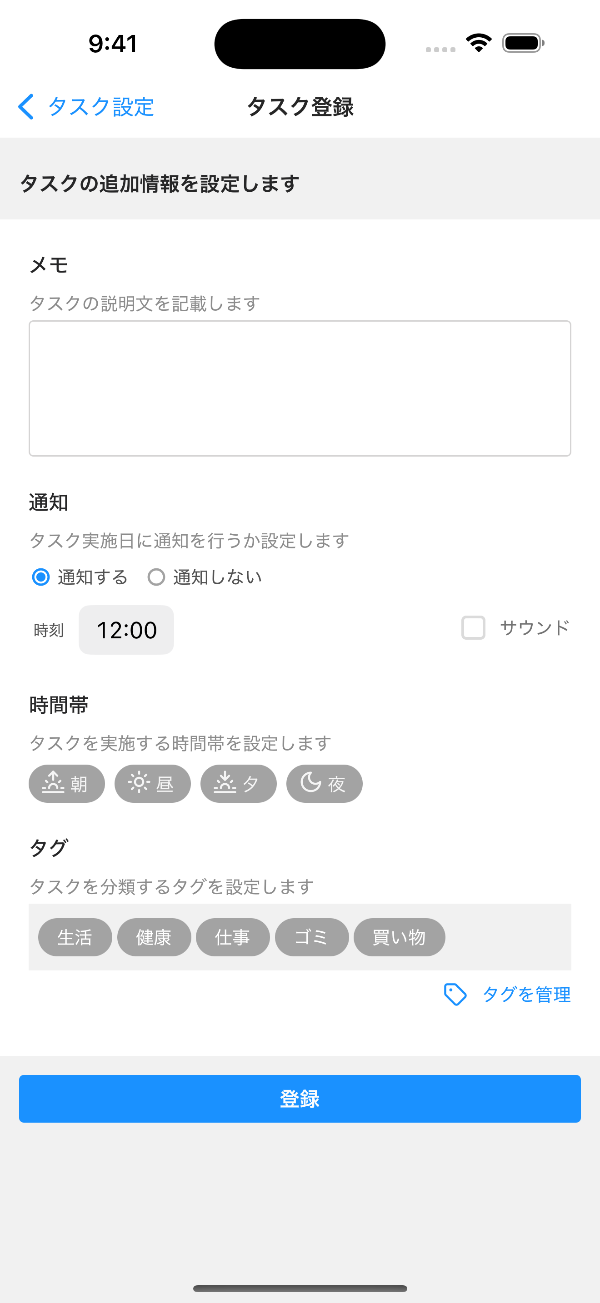Select the 昼 daytime sun chip
Screen dimensions: 600x1303
tap(152, 784)
